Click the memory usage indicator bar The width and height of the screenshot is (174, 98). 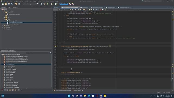click(x=64, y=4)
